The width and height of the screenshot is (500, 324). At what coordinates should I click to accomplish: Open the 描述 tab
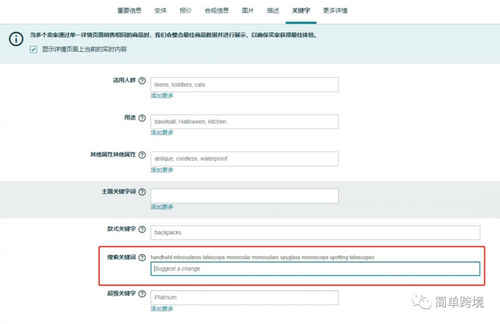click(273, 10)
